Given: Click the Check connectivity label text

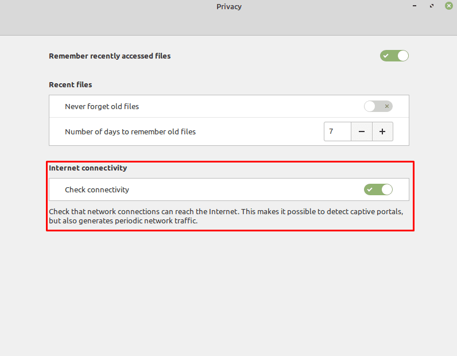Looking at the screenshot, I should 97,190.
